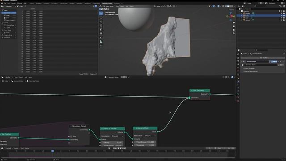Click the outliner search field
This screenshot has height=161, width=286.
pyautogui.click(x=261, y=6)
